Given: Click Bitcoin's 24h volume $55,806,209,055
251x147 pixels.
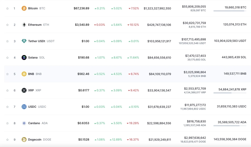Looking at the screenshot, I should (x=194, y=6).
